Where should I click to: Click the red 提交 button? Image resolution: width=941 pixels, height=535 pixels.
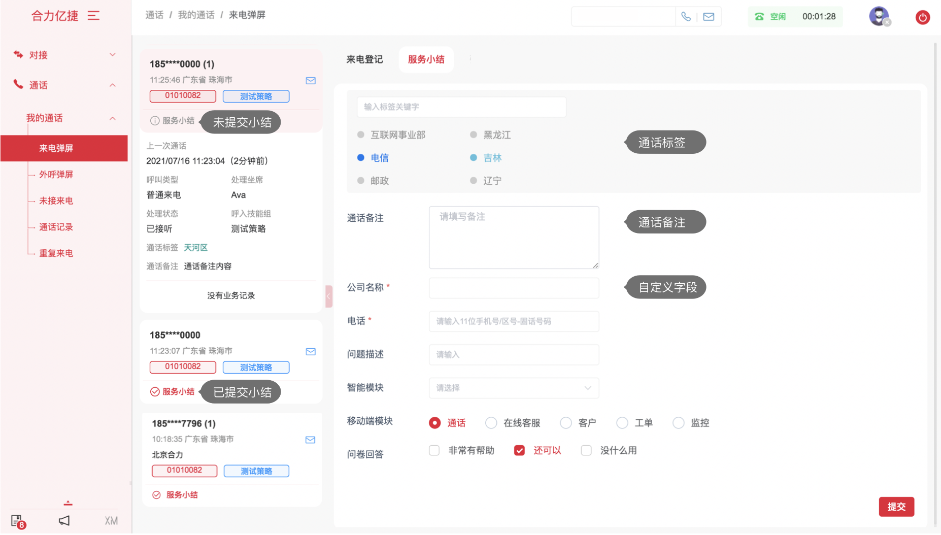click(896, 507)
